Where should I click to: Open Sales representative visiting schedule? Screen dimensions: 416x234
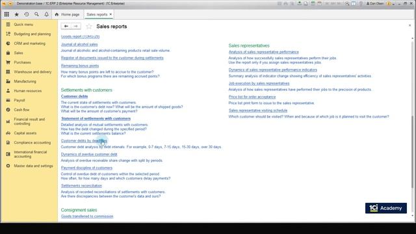pos(258,110)
